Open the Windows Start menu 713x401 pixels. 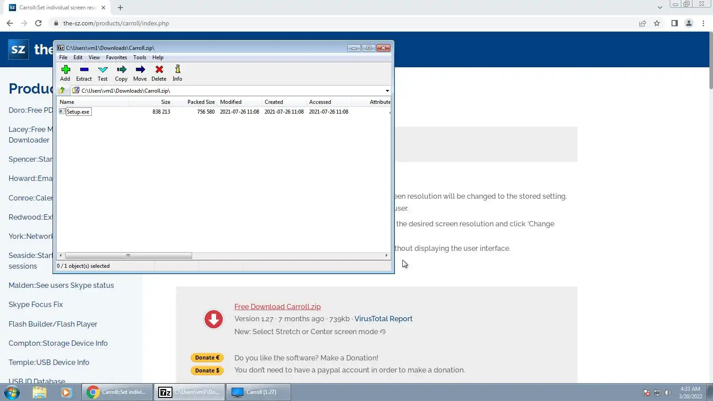[12, 392]
